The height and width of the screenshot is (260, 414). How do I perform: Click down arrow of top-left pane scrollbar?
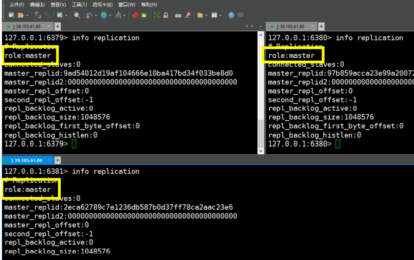(x=261, y=151)
